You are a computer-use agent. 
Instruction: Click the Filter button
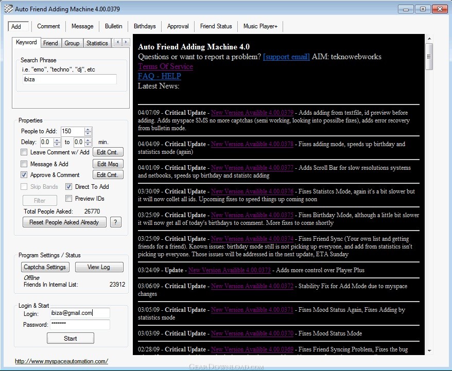coord(40,201)
